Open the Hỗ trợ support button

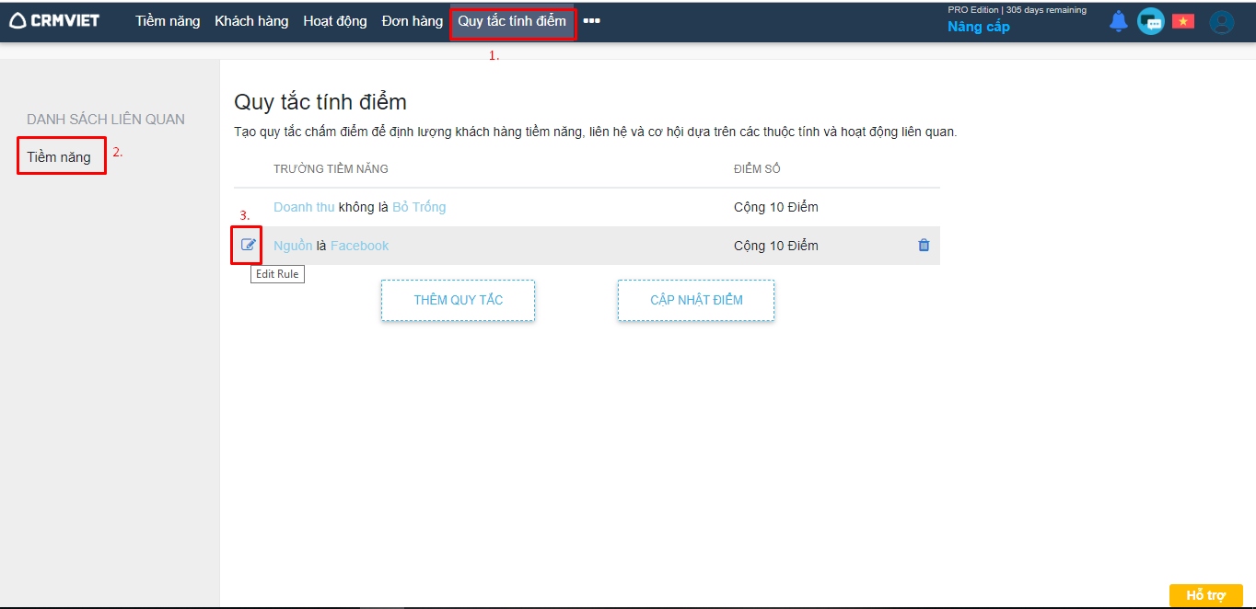coord(1205,595)
